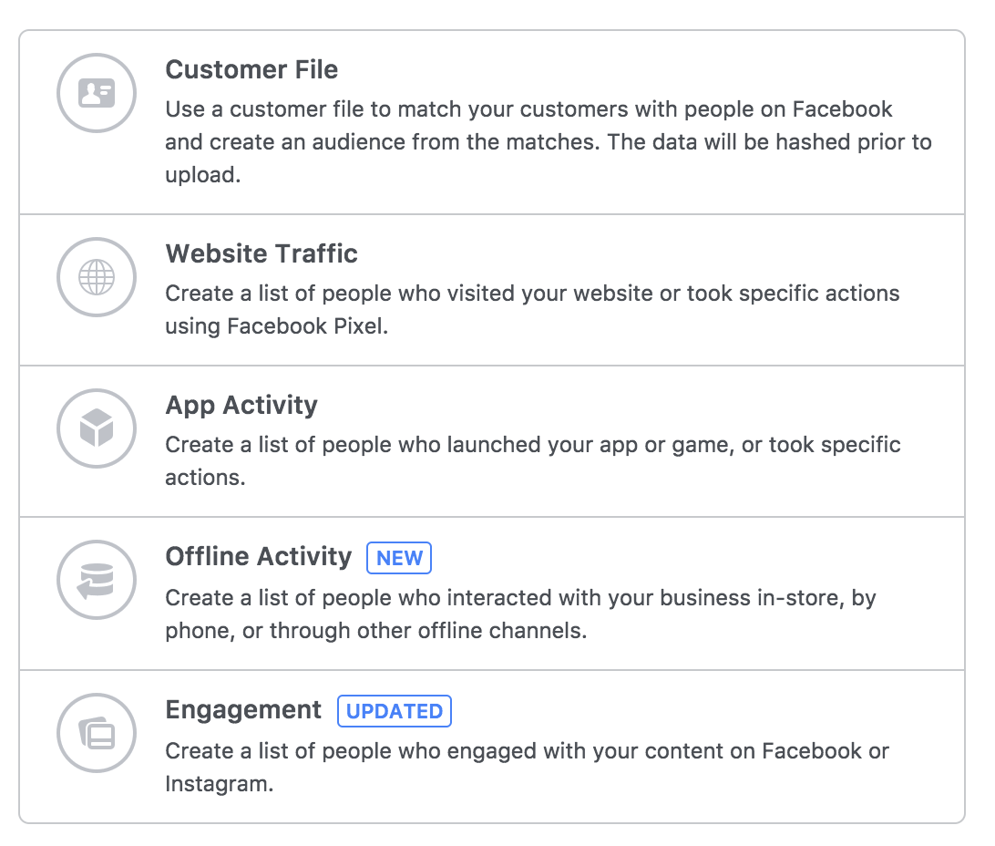Image resolution: width=995 pixels, height=846 pixels.
Task: Click the NEW badge beside Offline Activity
Action: [x=399, y=558]
